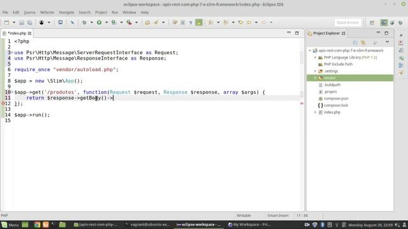Click Collapse All in Project Explorer
Viewport: 408px width, 229px height.
pos(355,43)
